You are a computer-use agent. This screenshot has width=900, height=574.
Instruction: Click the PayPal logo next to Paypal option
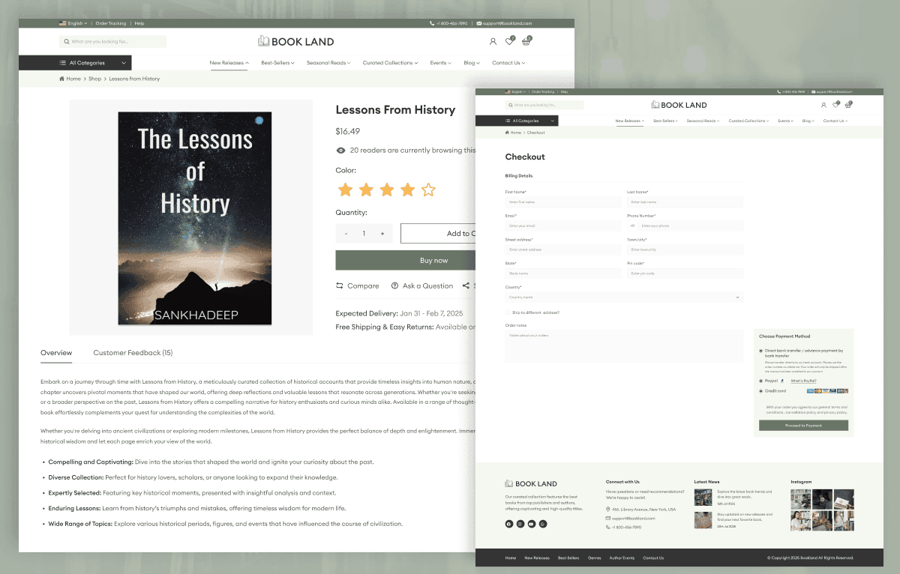pos(782,381)
